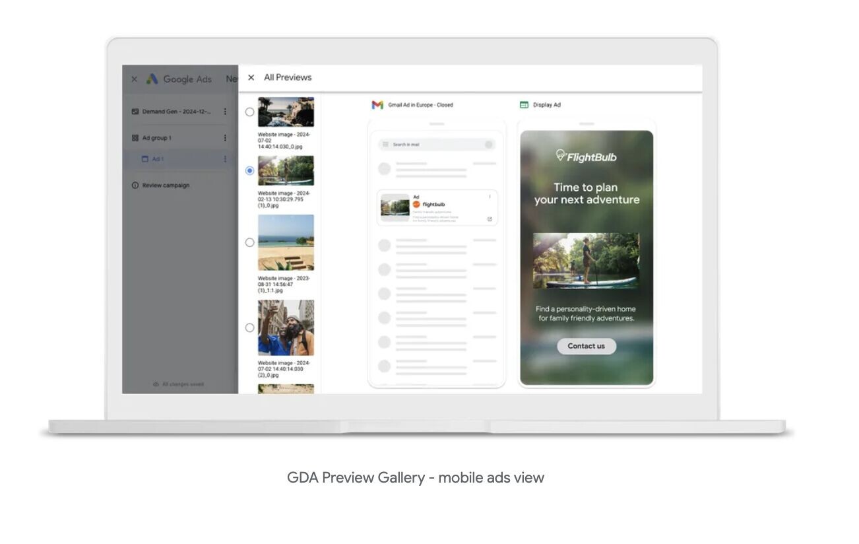Image resolution: width=859 pixels, height=544 pixels.
Task: Open the Gmail ad's three-dot menu
Action: 490,197
